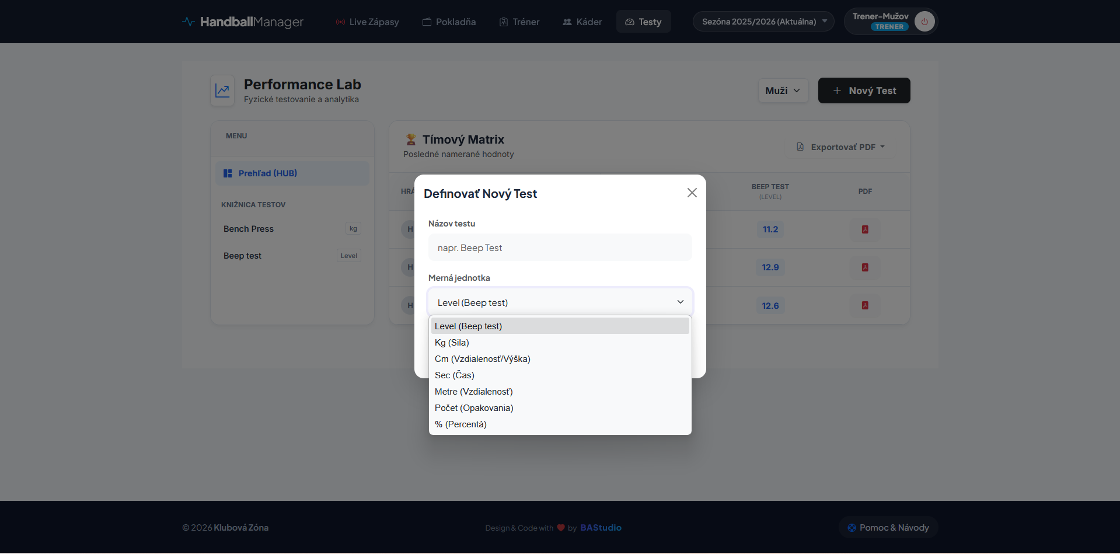Open PDF for the 12.6 beep score row
This screenshot has height=554, width=1120.
click(865, 305)
